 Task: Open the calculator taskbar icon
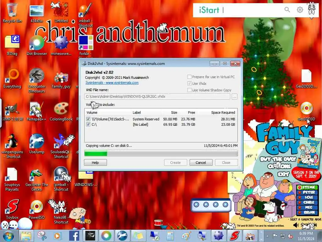tap(170, 236)
